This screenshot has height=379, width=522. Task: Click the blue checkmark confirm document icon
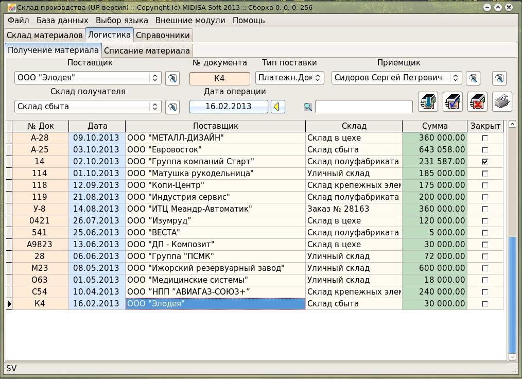pyautogui.click(x=453, y=101)
